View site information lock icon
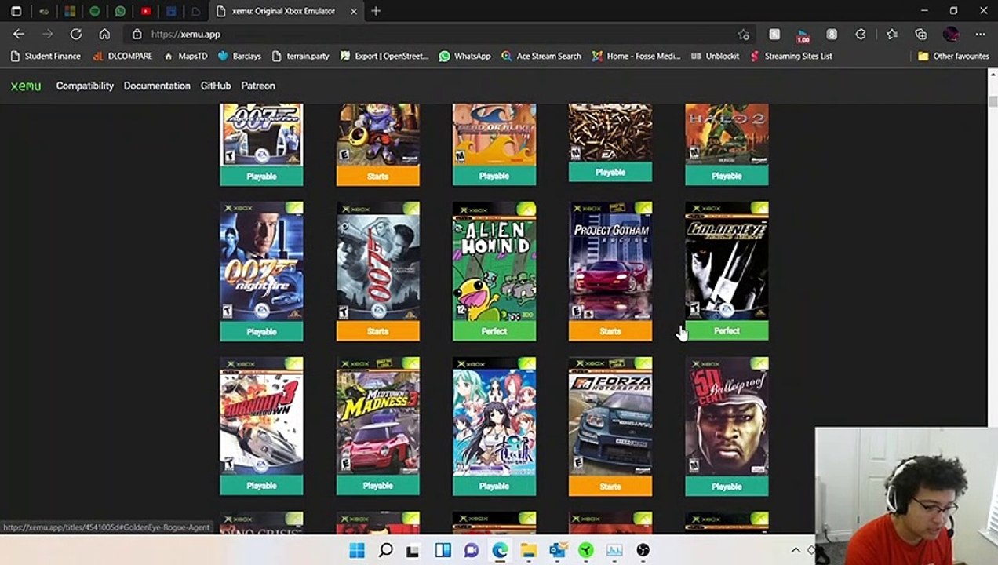The height and width of the screenshot is (565, 998). [137, 35]
